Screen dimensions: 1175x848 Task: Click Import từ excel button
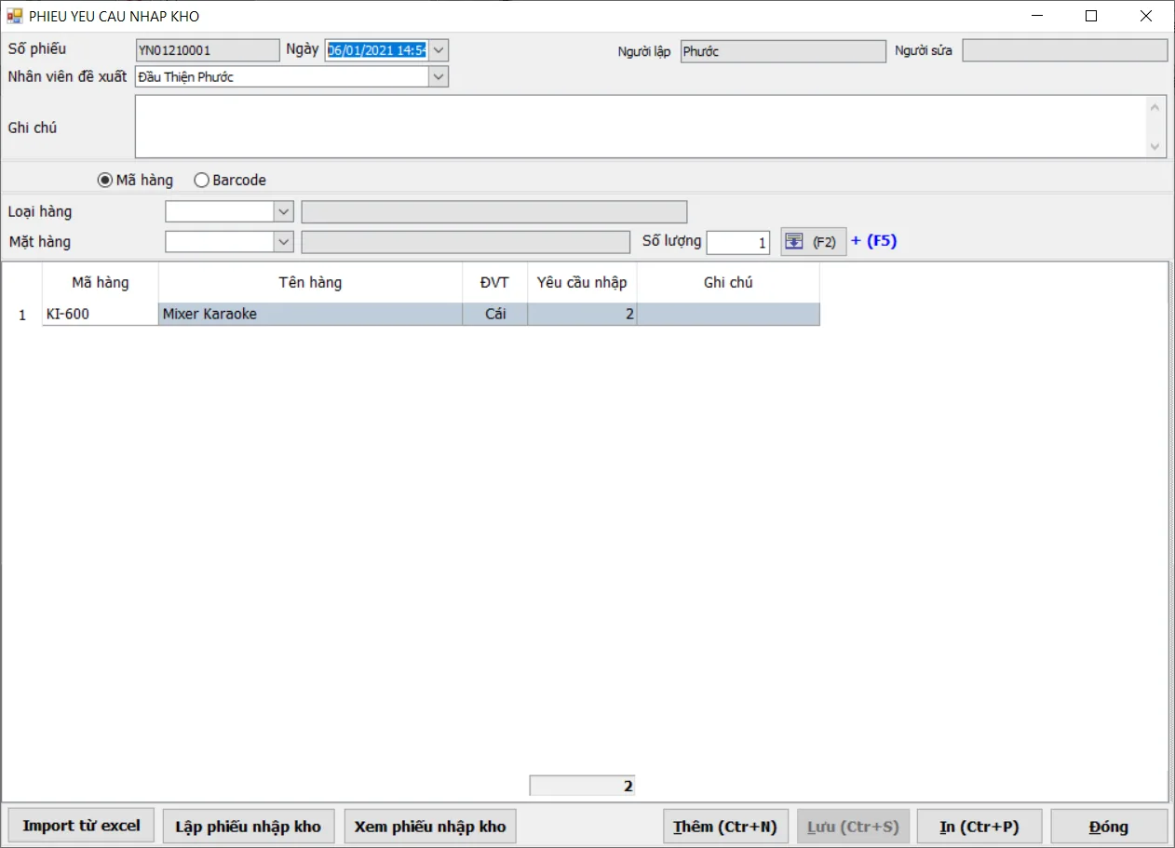tap(81, 826)
